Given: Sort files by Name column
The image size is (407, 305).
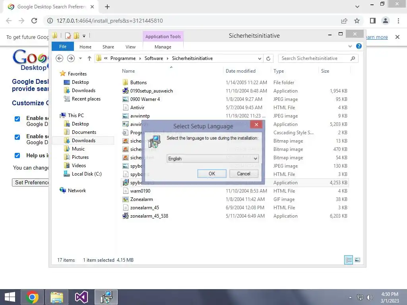Looking at the screenshot, I should click(x=128, y=71).
